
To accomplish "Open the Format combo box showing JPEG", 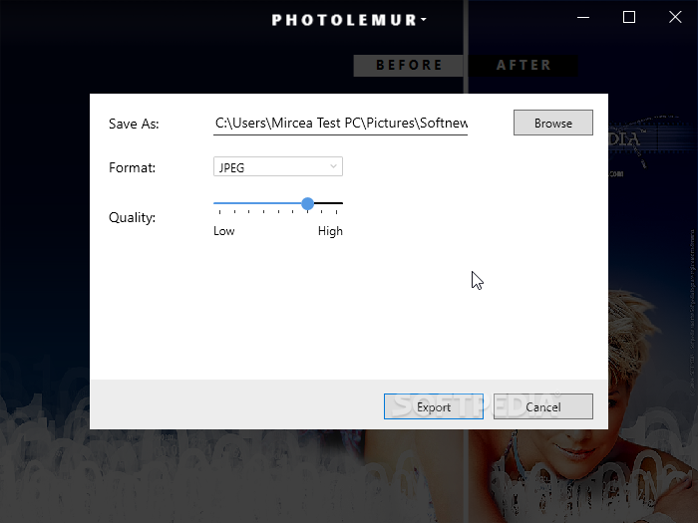I will point(278,166).
